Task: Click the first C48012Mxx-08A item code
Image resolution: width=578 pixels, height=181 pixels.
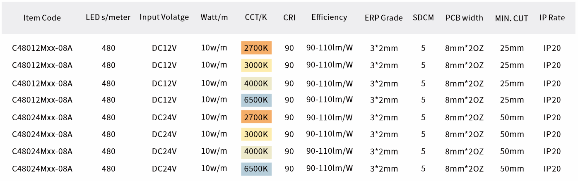Action: coord(42,48)
